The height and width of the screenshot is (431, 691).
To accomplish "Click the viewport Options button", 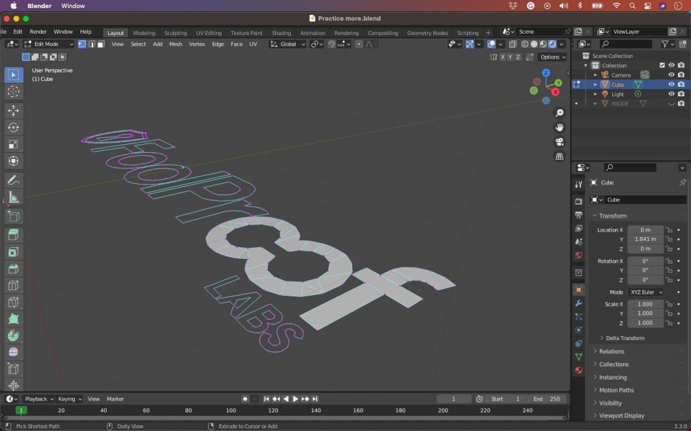I will (x=552, y=57).
